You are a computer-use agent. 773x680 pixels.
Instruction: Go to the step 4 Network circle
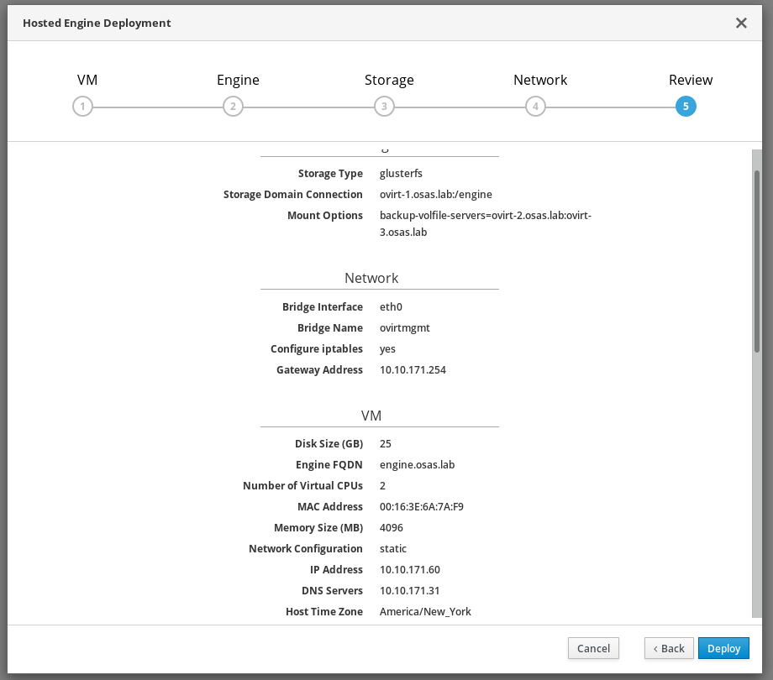point(535,107)
